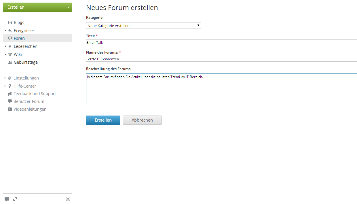Open the Benutzer-Forum link
Viewport: 357px width, 204px height.
pyautogui.click(x=29, y=101)
